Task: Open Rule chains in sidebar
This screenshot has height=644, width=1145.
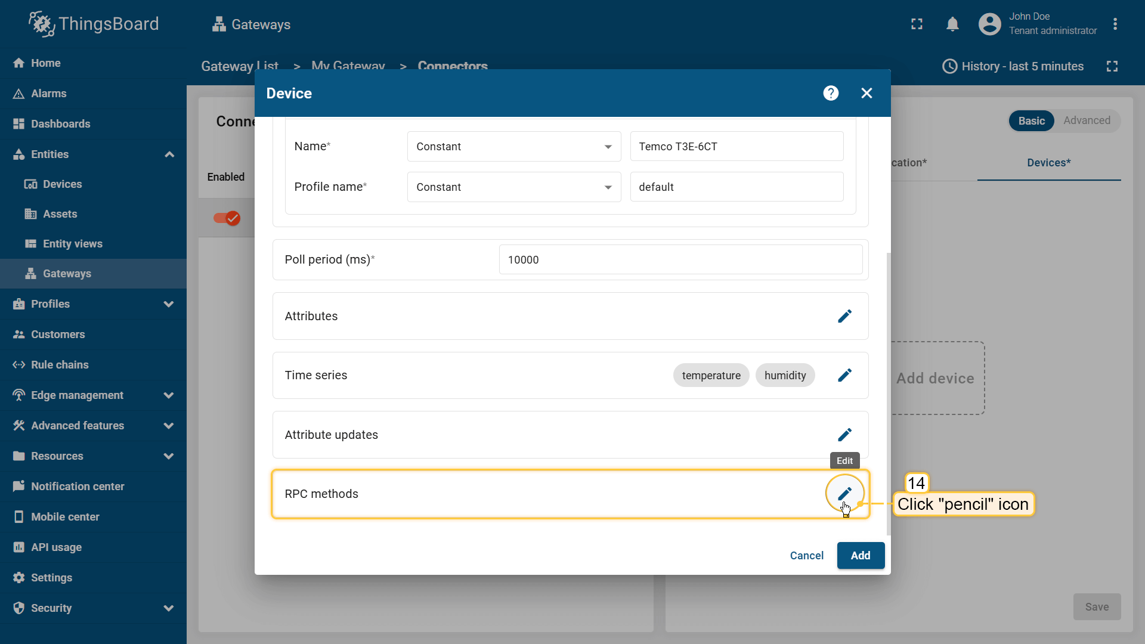Action: pyautogui.click(x=60, y=365)
